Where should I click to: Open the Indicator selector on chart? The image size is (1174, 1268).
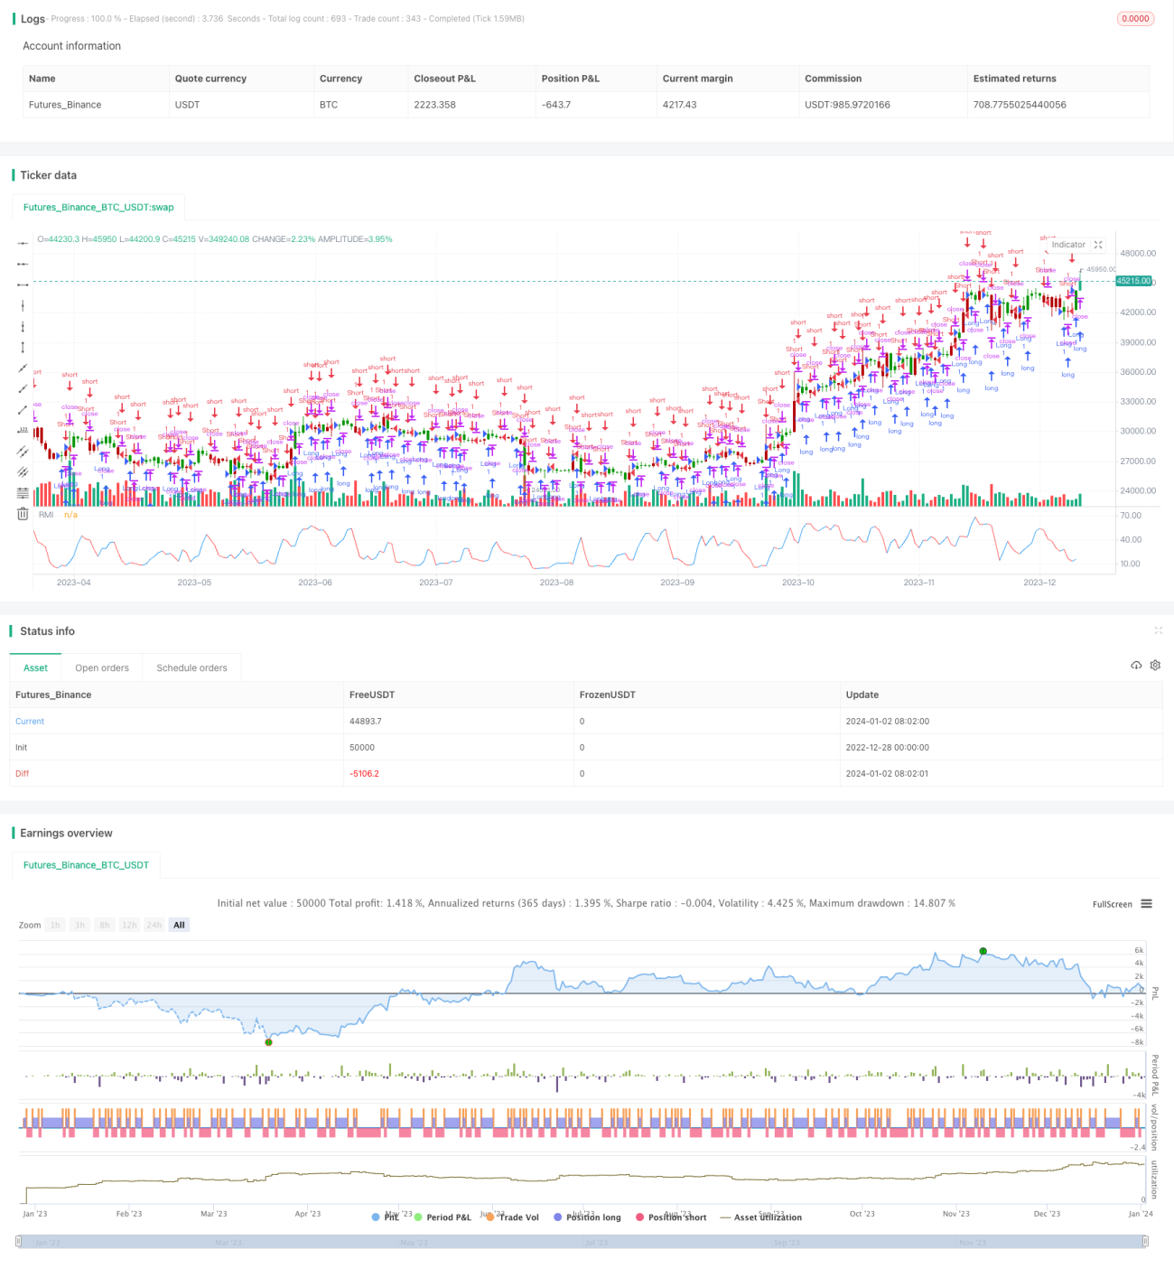click(1068, 245)
